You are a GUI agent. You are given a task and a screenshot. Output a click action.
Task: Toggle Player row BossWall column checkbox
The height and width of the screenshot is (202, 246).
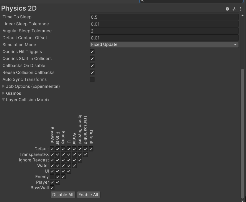pos(52,182)
